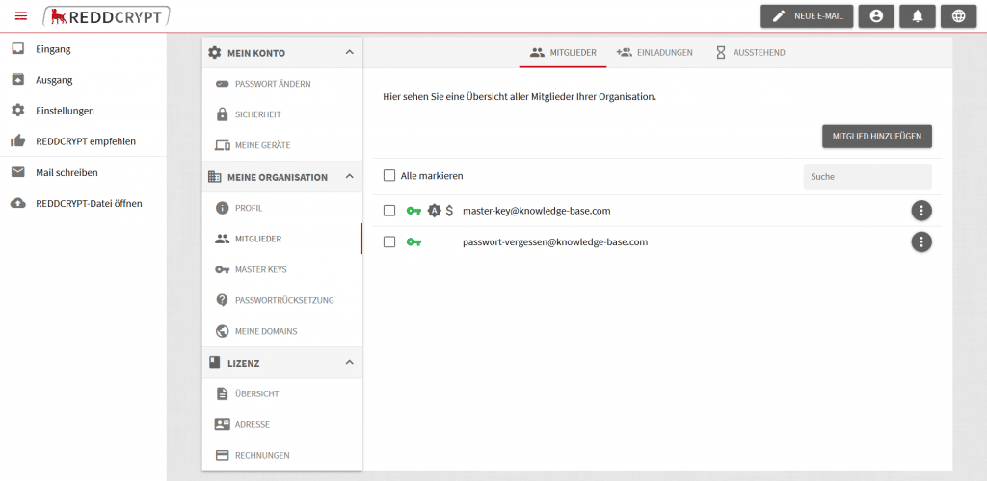The width and height of the screenshot is (987, 481).
Task: Click the REDDCRYPT logo
Action: point(107,15)
